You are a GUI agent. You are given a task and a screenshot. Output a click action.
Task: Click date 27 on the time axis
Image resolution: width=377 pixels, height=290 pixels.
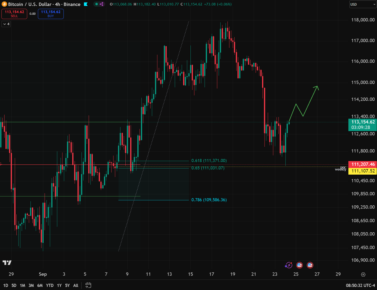(317, 274)
